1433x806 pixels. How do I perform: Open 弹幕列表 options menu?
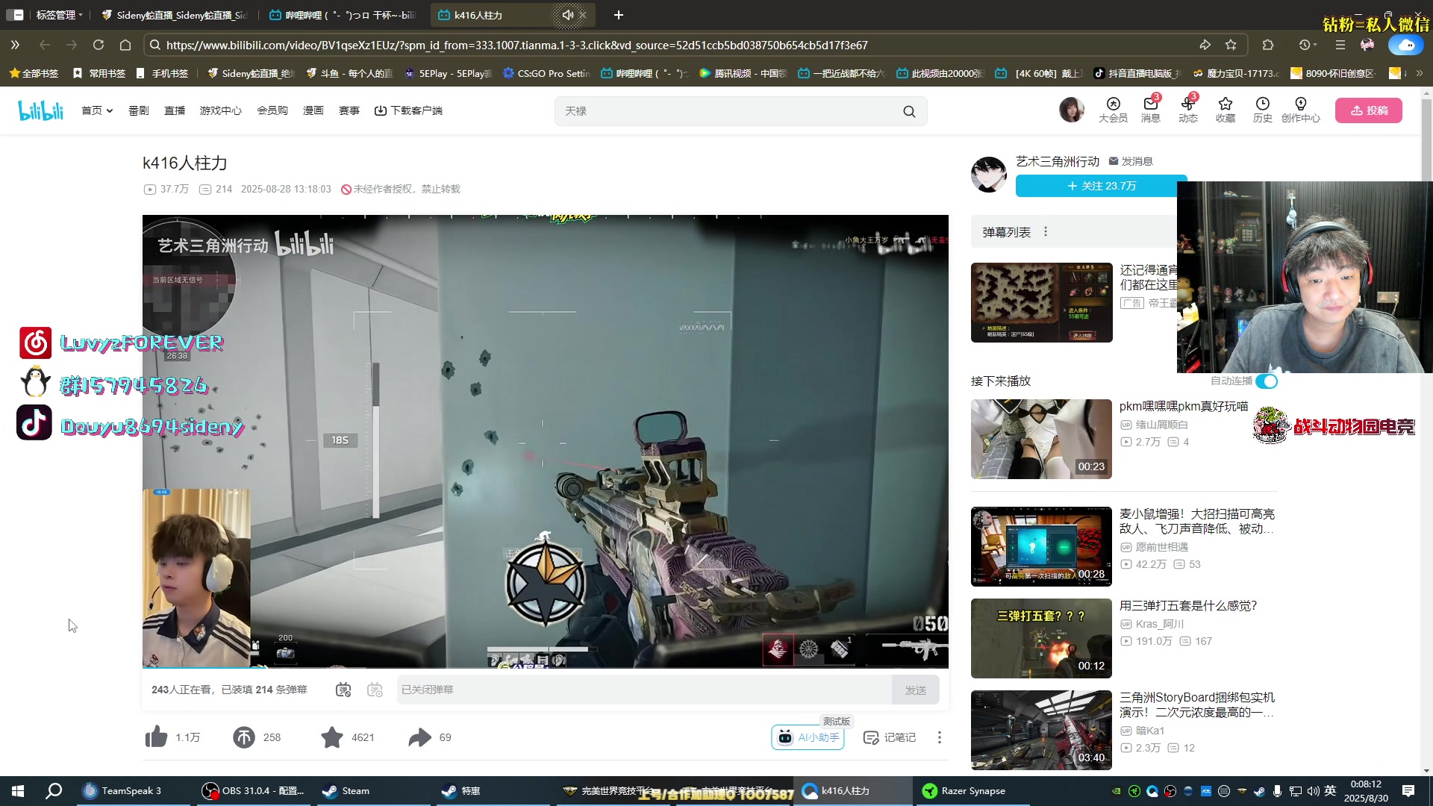coord(1045,232)
